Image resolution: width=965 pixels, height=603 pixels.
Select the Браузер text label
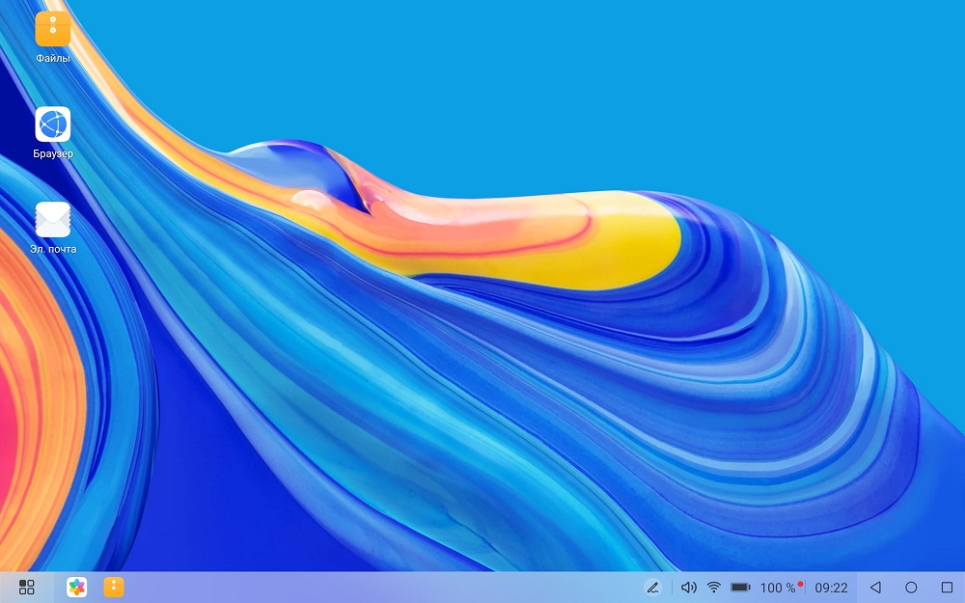53,153
